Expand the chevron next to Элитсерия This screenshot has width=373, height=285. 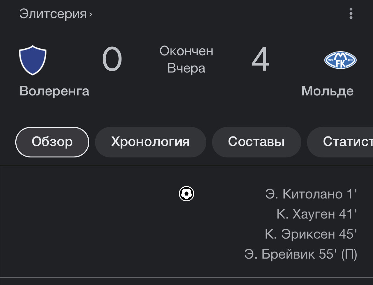click(x=91, y=14)
